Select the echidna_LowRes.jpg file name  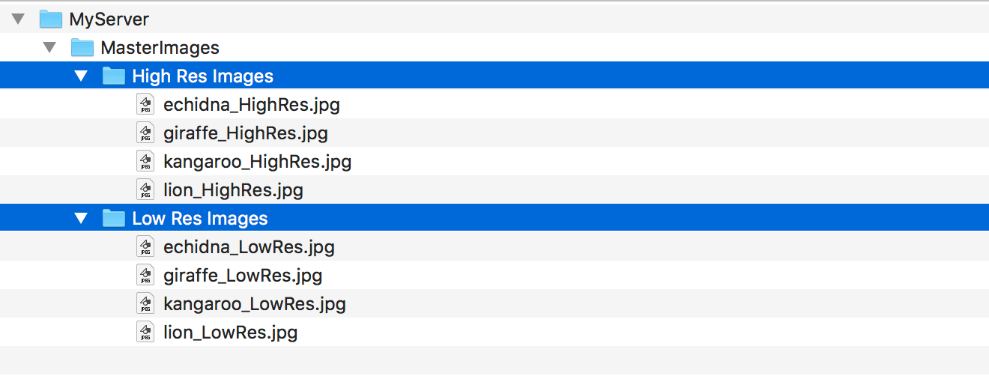[249, 247]
